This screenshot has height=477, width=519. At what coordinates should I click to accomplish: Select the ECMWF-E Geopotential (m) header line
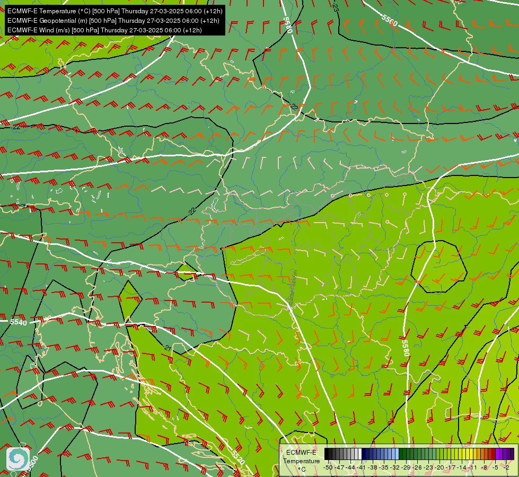pyautogui.click(x=113, y=21)
